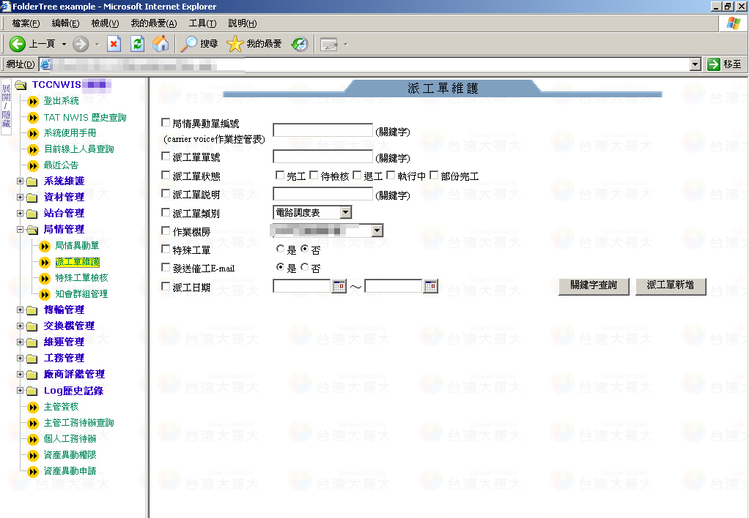This screenshot has height=518, width=749.
Task: Select 是 radio for 特殊工單
Action: click(x=281, y=249)
